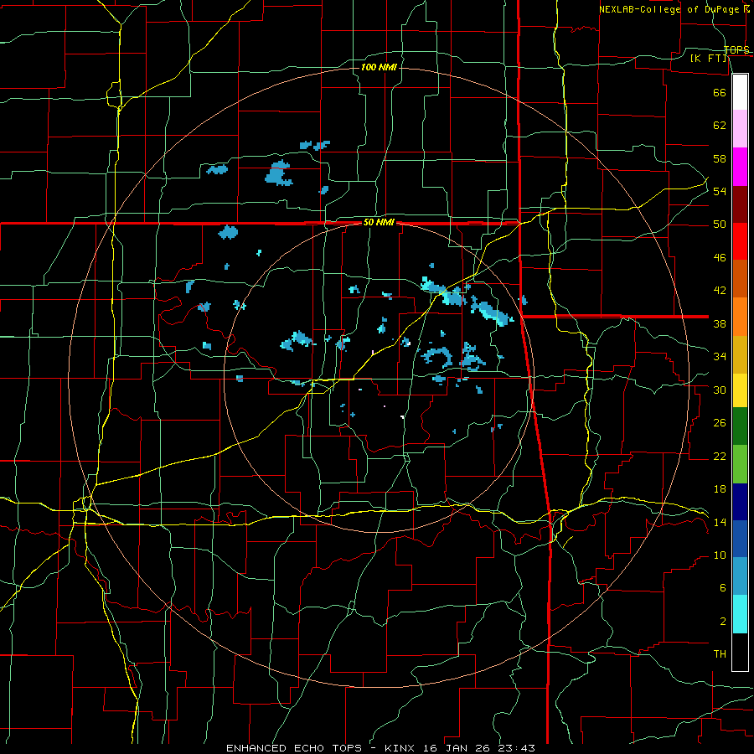Click the legend value "38"

[720, 323]
